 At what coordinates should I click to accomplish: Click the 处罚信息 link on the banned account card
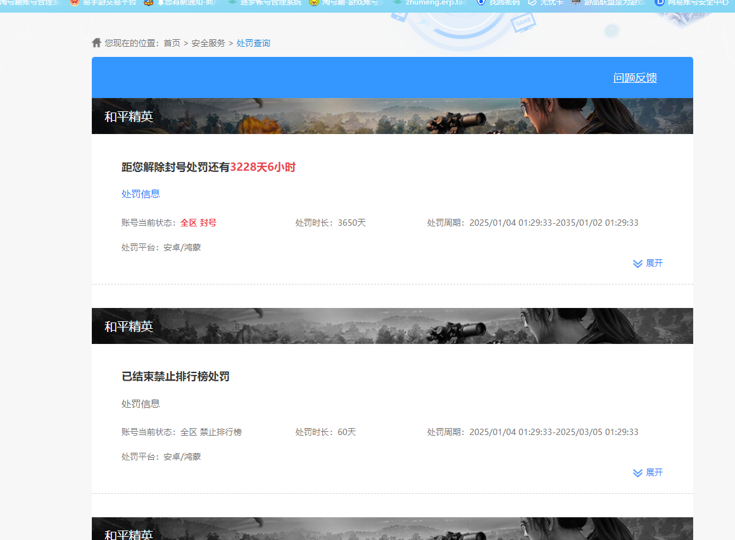[141, 193]
